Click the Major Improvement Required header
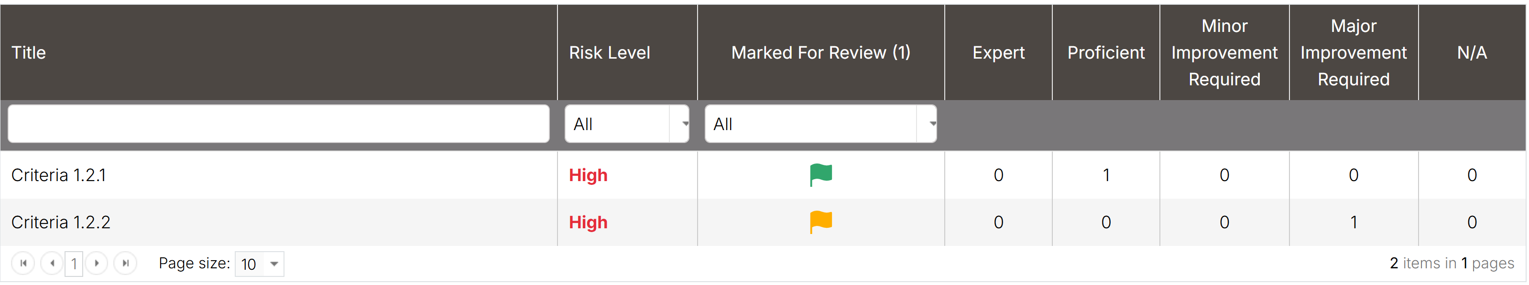Screen dimensions: 1529x285 point(1354,52)
